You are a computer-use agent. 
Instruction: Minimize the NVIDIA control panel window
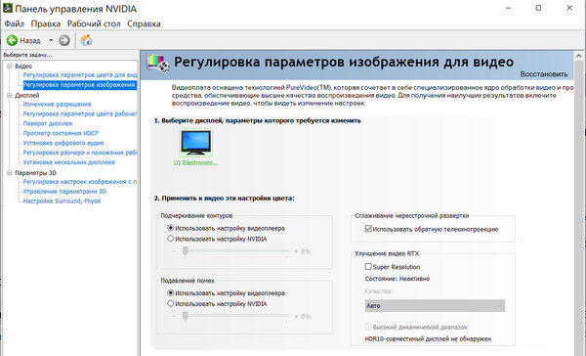[x=508, y=8]
